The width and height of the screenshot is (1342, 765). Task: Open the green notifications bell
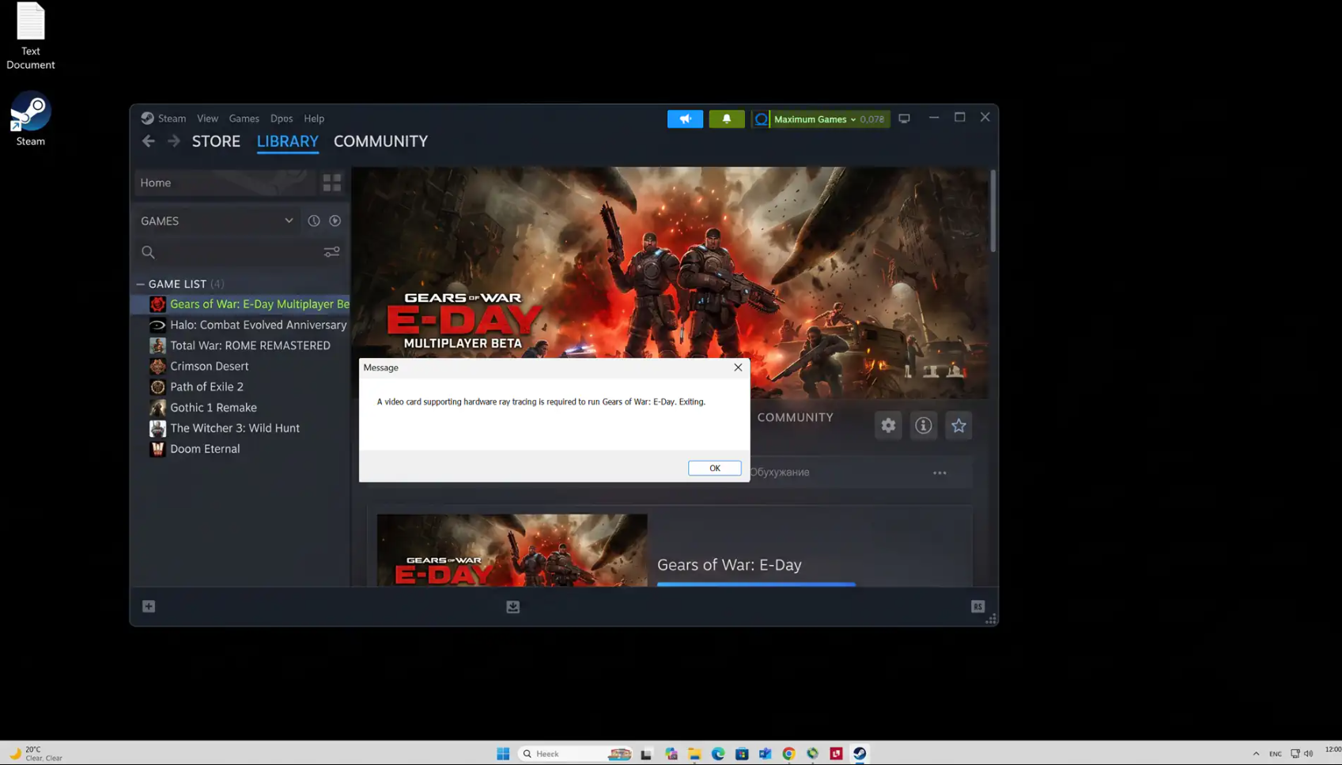coord(726,119)
